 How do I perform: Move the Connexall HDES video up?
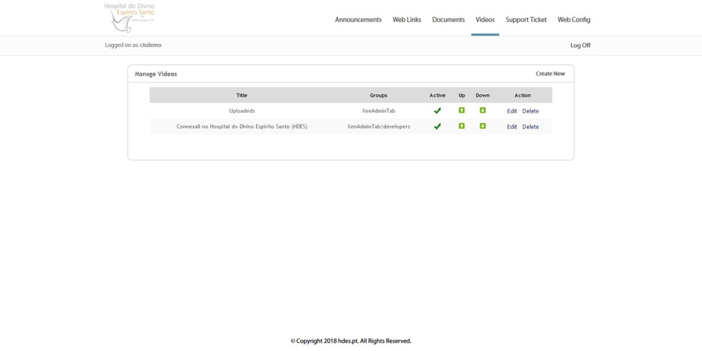tap(461, 126)
